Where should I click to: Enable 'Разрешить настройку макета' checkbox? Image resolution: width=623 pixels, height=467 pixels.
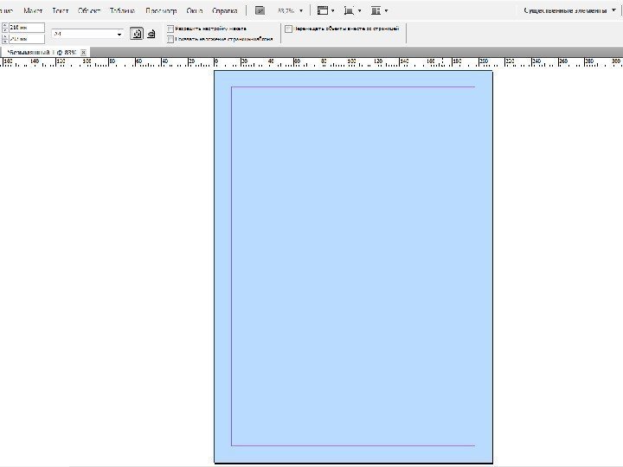click(170, 29)
